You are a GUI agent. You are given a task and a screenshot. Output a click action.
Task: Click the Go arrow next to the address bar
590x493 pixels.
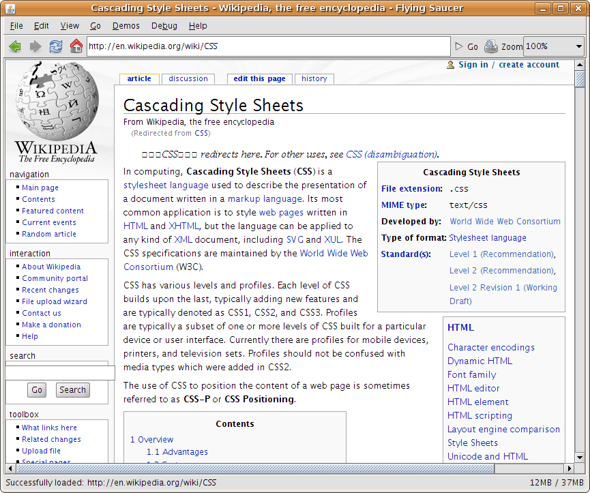467,46
